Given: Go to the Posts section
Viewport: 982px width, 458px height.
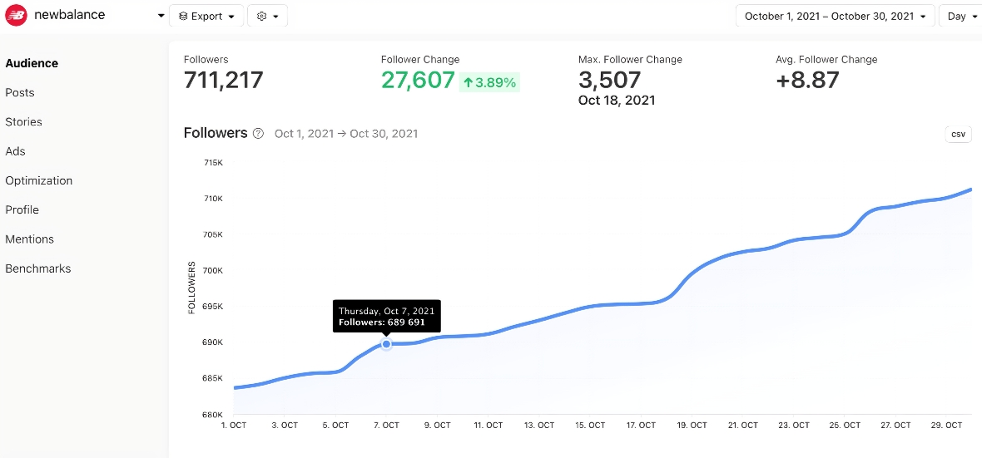Looking at the screenshot, I should click(x=19, y=92).
